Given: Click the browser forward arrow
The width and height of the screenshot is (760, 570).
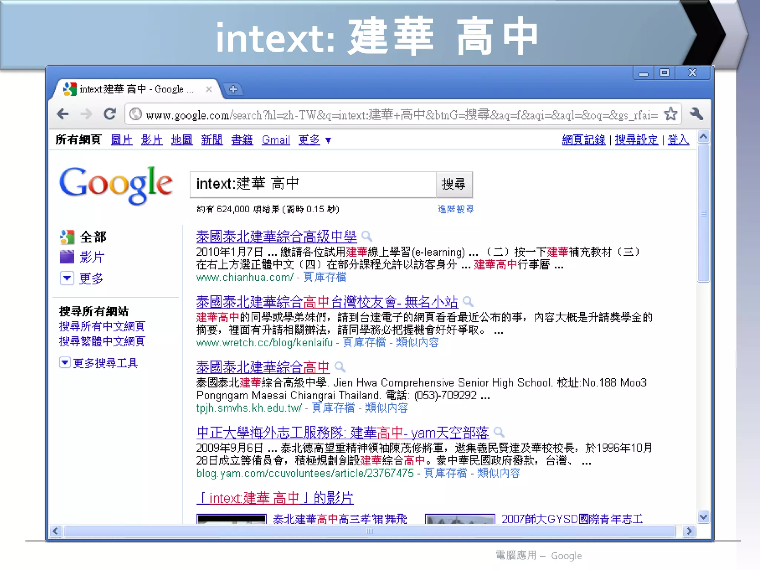Looking at the screenshot, I should click(x=86, y=114).
